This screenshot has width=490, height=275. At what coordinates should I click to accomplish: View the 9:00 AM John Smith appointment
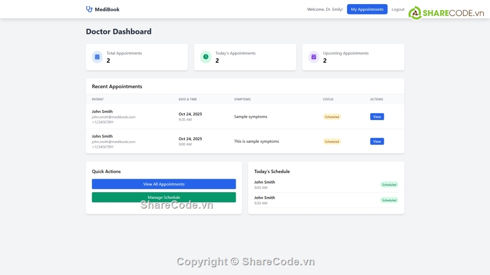tap(377, 142)
